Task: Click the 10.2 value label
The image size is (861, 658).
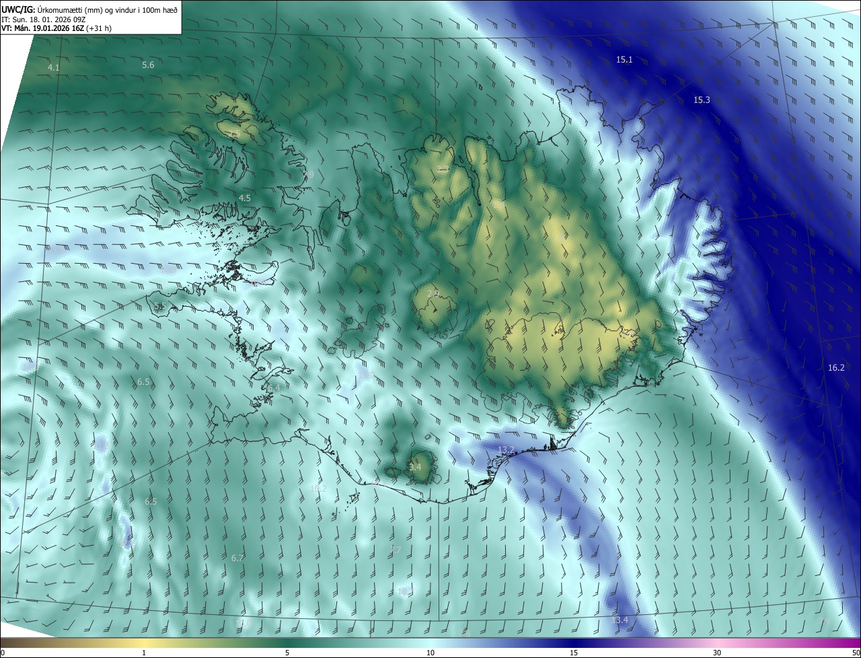Action: pyautogui.click(x=319, y=488)
